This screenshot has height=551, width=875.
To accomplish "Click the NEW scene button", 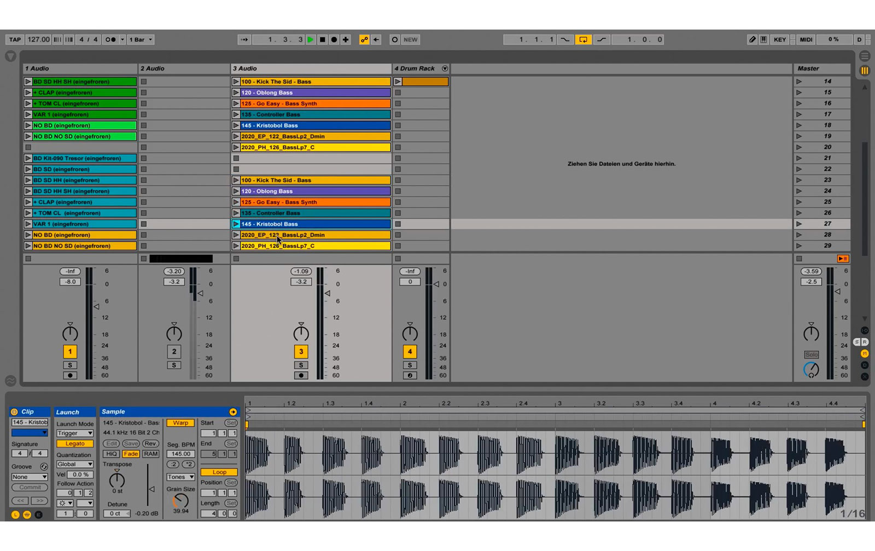I will click(410, 39).
